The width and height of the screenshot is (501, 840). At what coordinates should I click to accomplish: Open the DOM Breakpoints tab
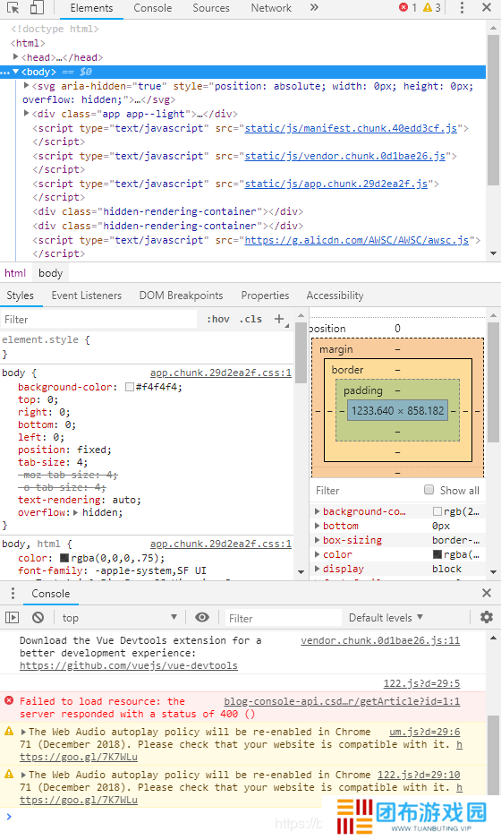click(181, 296)
